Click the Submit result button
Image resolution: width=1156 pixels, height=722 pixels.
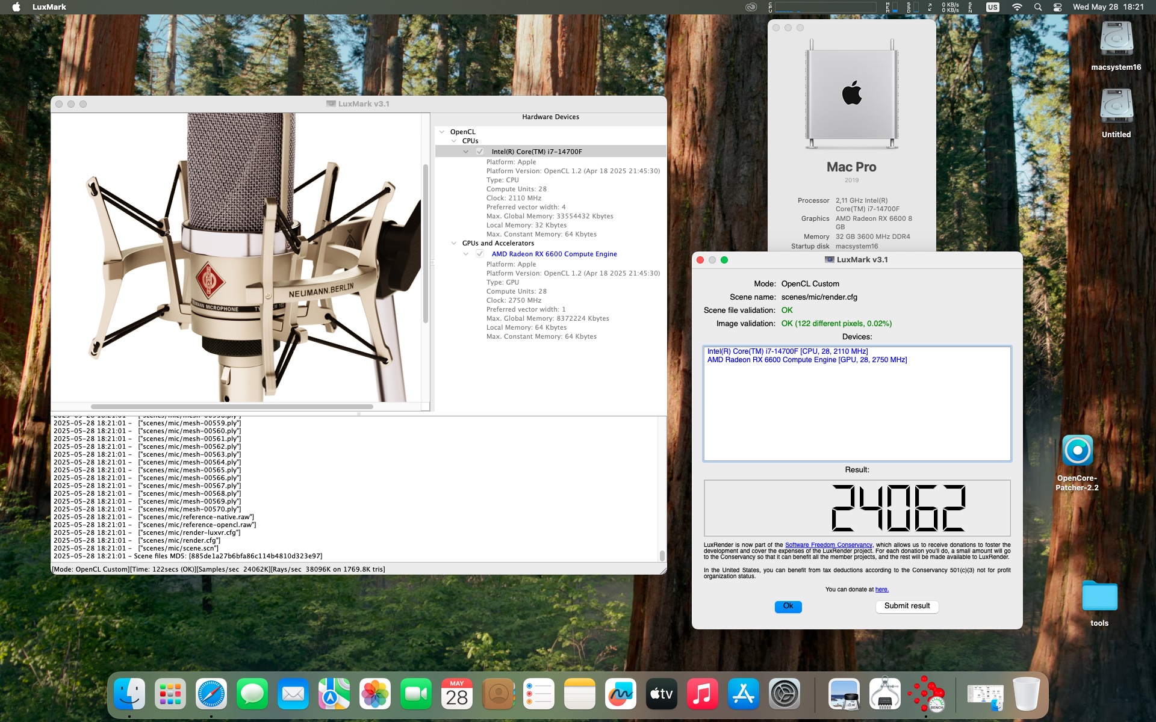pyautogui.click(x=907, y=606)
